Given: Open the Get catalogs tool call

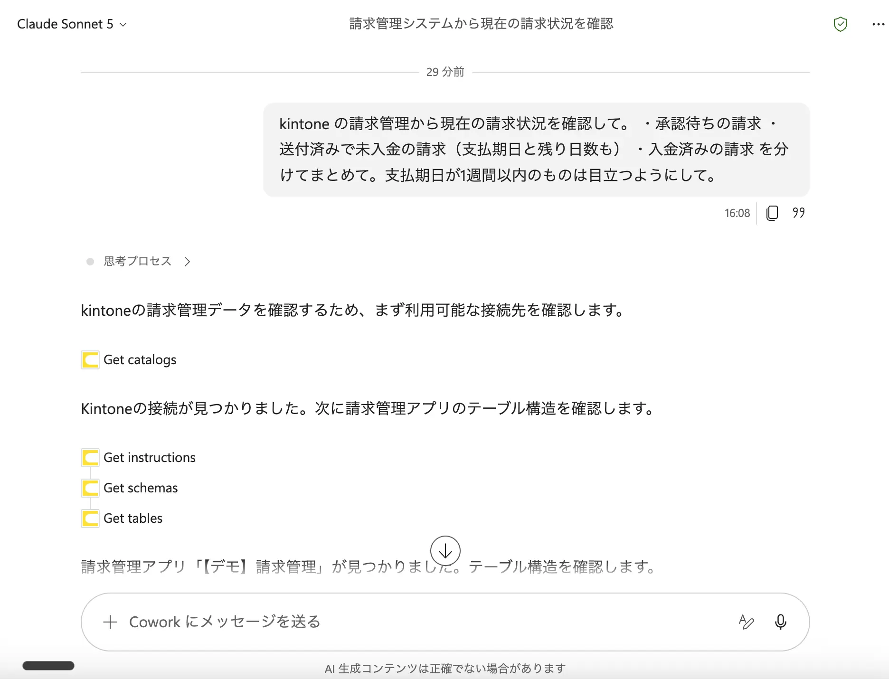Looking at the screenshot, I should click(140, 360).
